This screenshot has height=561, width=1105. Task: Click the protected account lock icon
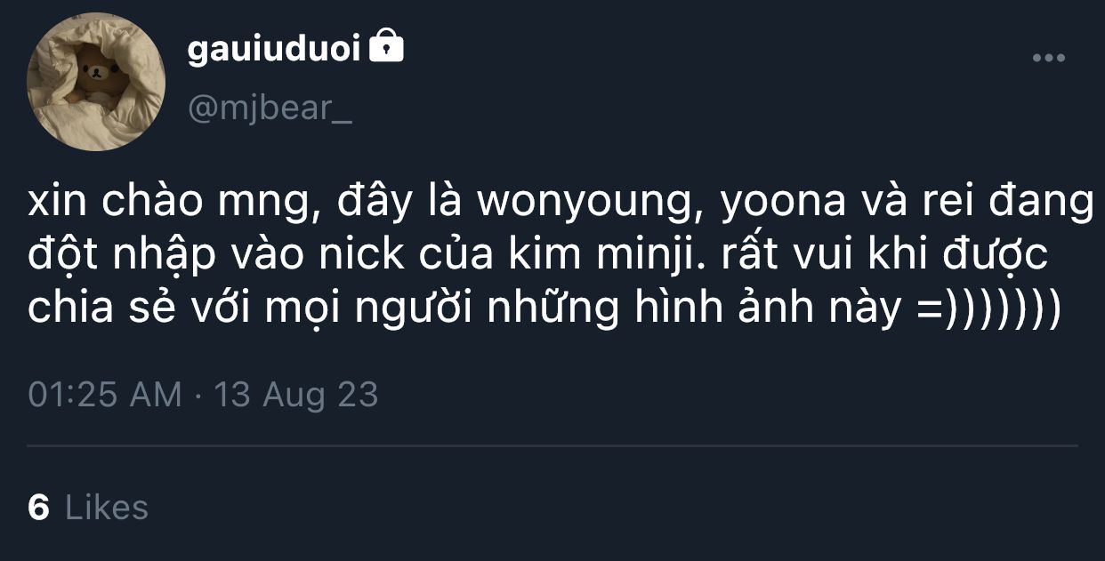coord(385,46)
